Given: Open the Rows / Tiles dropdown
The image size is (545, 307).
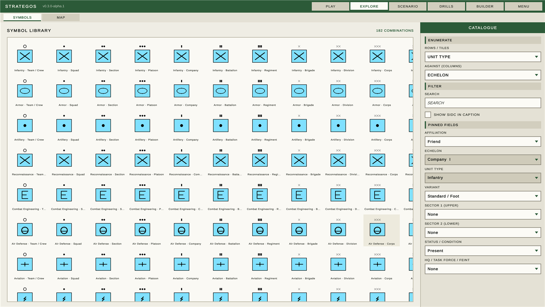Looking at the screenshot, I should pos(483,57).
